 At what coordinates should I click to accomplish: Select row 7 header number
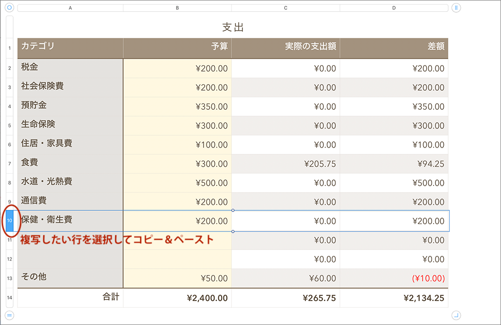pyautogui.click(x=10, y=164)
